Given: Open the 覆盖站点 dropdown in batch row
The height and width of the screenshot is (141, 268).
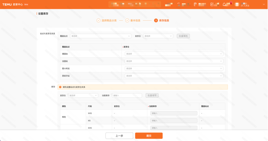Looking at the screenshot, I should 101,36.
